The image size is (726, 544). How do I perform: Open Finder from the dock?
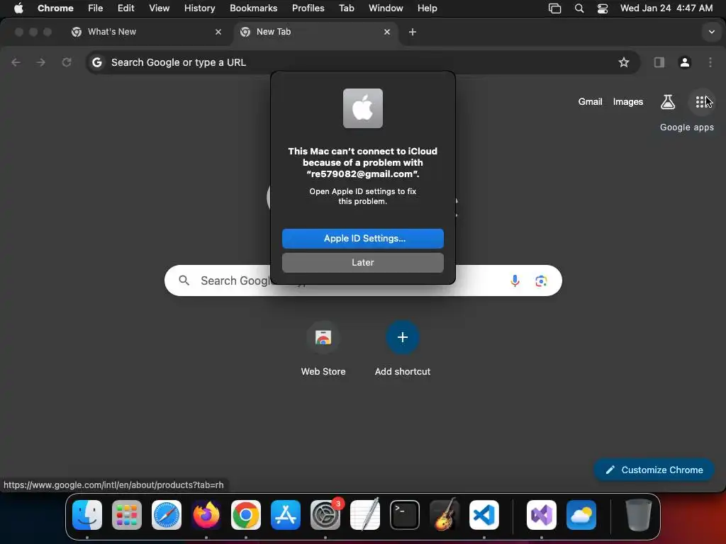click(x=87, y=515)
